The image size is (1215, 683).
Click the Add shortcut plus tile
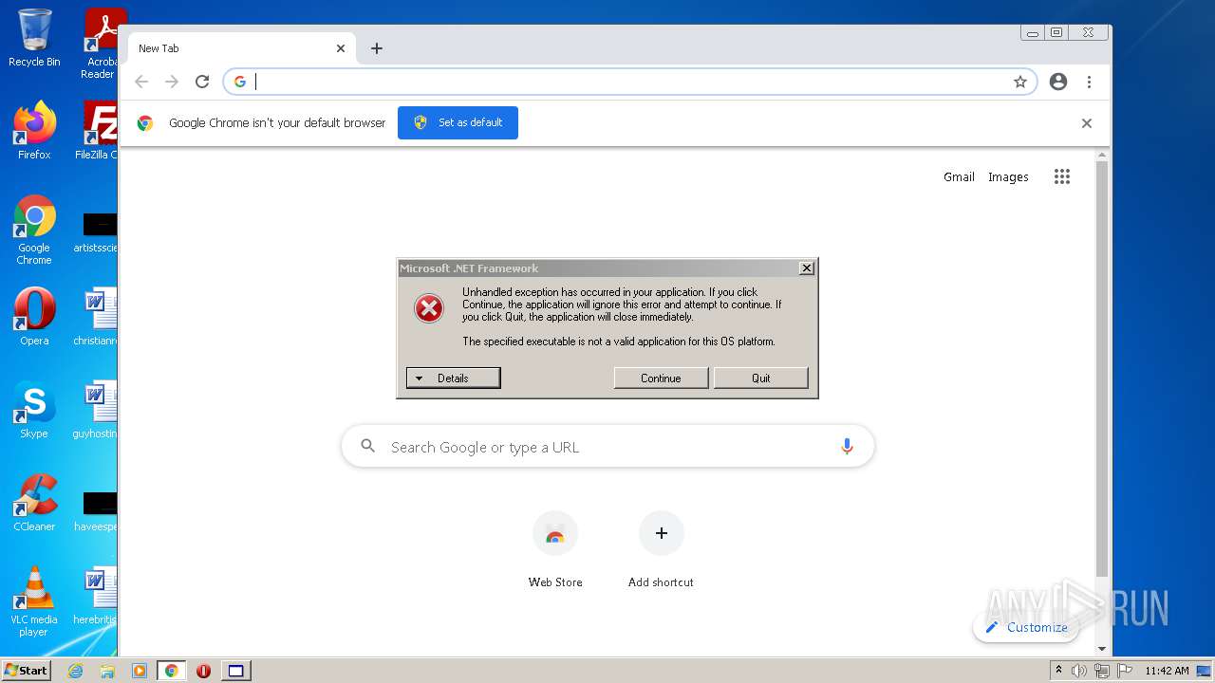click(662, 550)
